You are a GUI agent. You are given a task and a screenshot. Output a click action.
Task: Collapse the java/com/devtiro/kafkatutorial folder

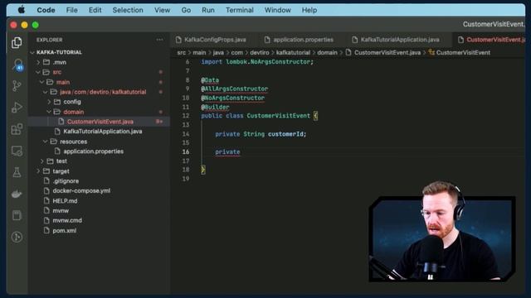point(45,92)
